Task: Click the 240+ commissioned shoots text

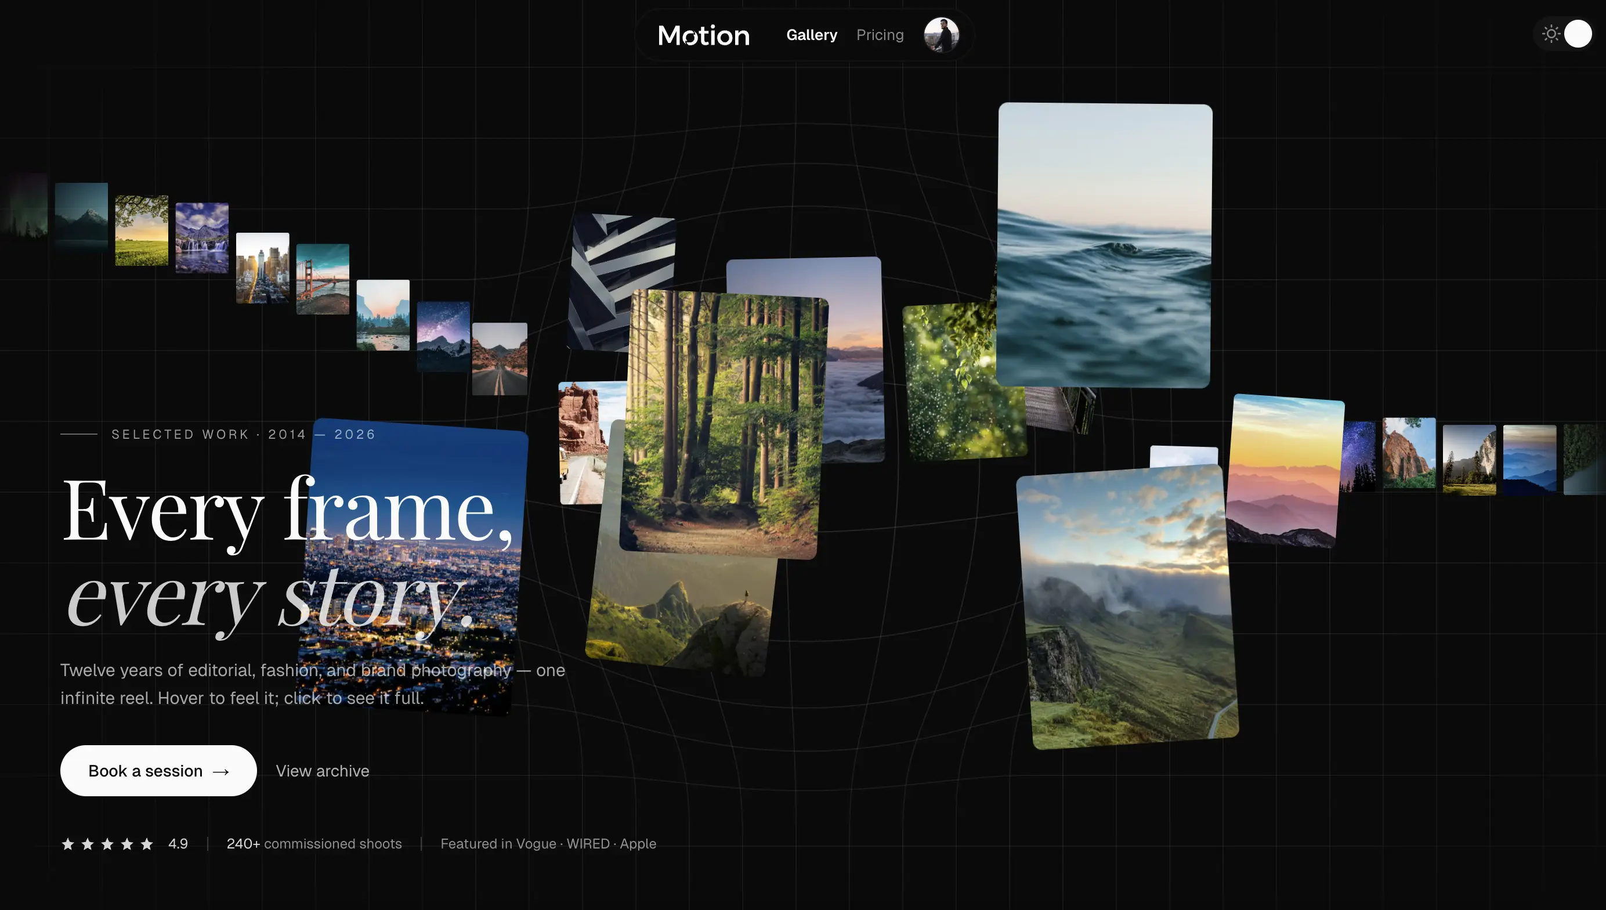Action: point(314,843)
